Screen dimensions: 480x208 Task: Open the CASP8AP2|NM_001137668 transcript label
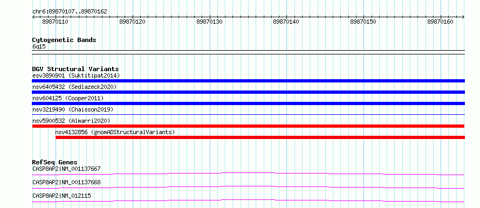66,182
